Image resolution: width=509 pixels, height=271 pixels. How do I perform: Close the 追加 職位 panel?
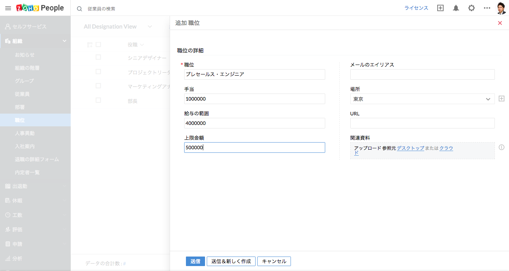[500, 23]
